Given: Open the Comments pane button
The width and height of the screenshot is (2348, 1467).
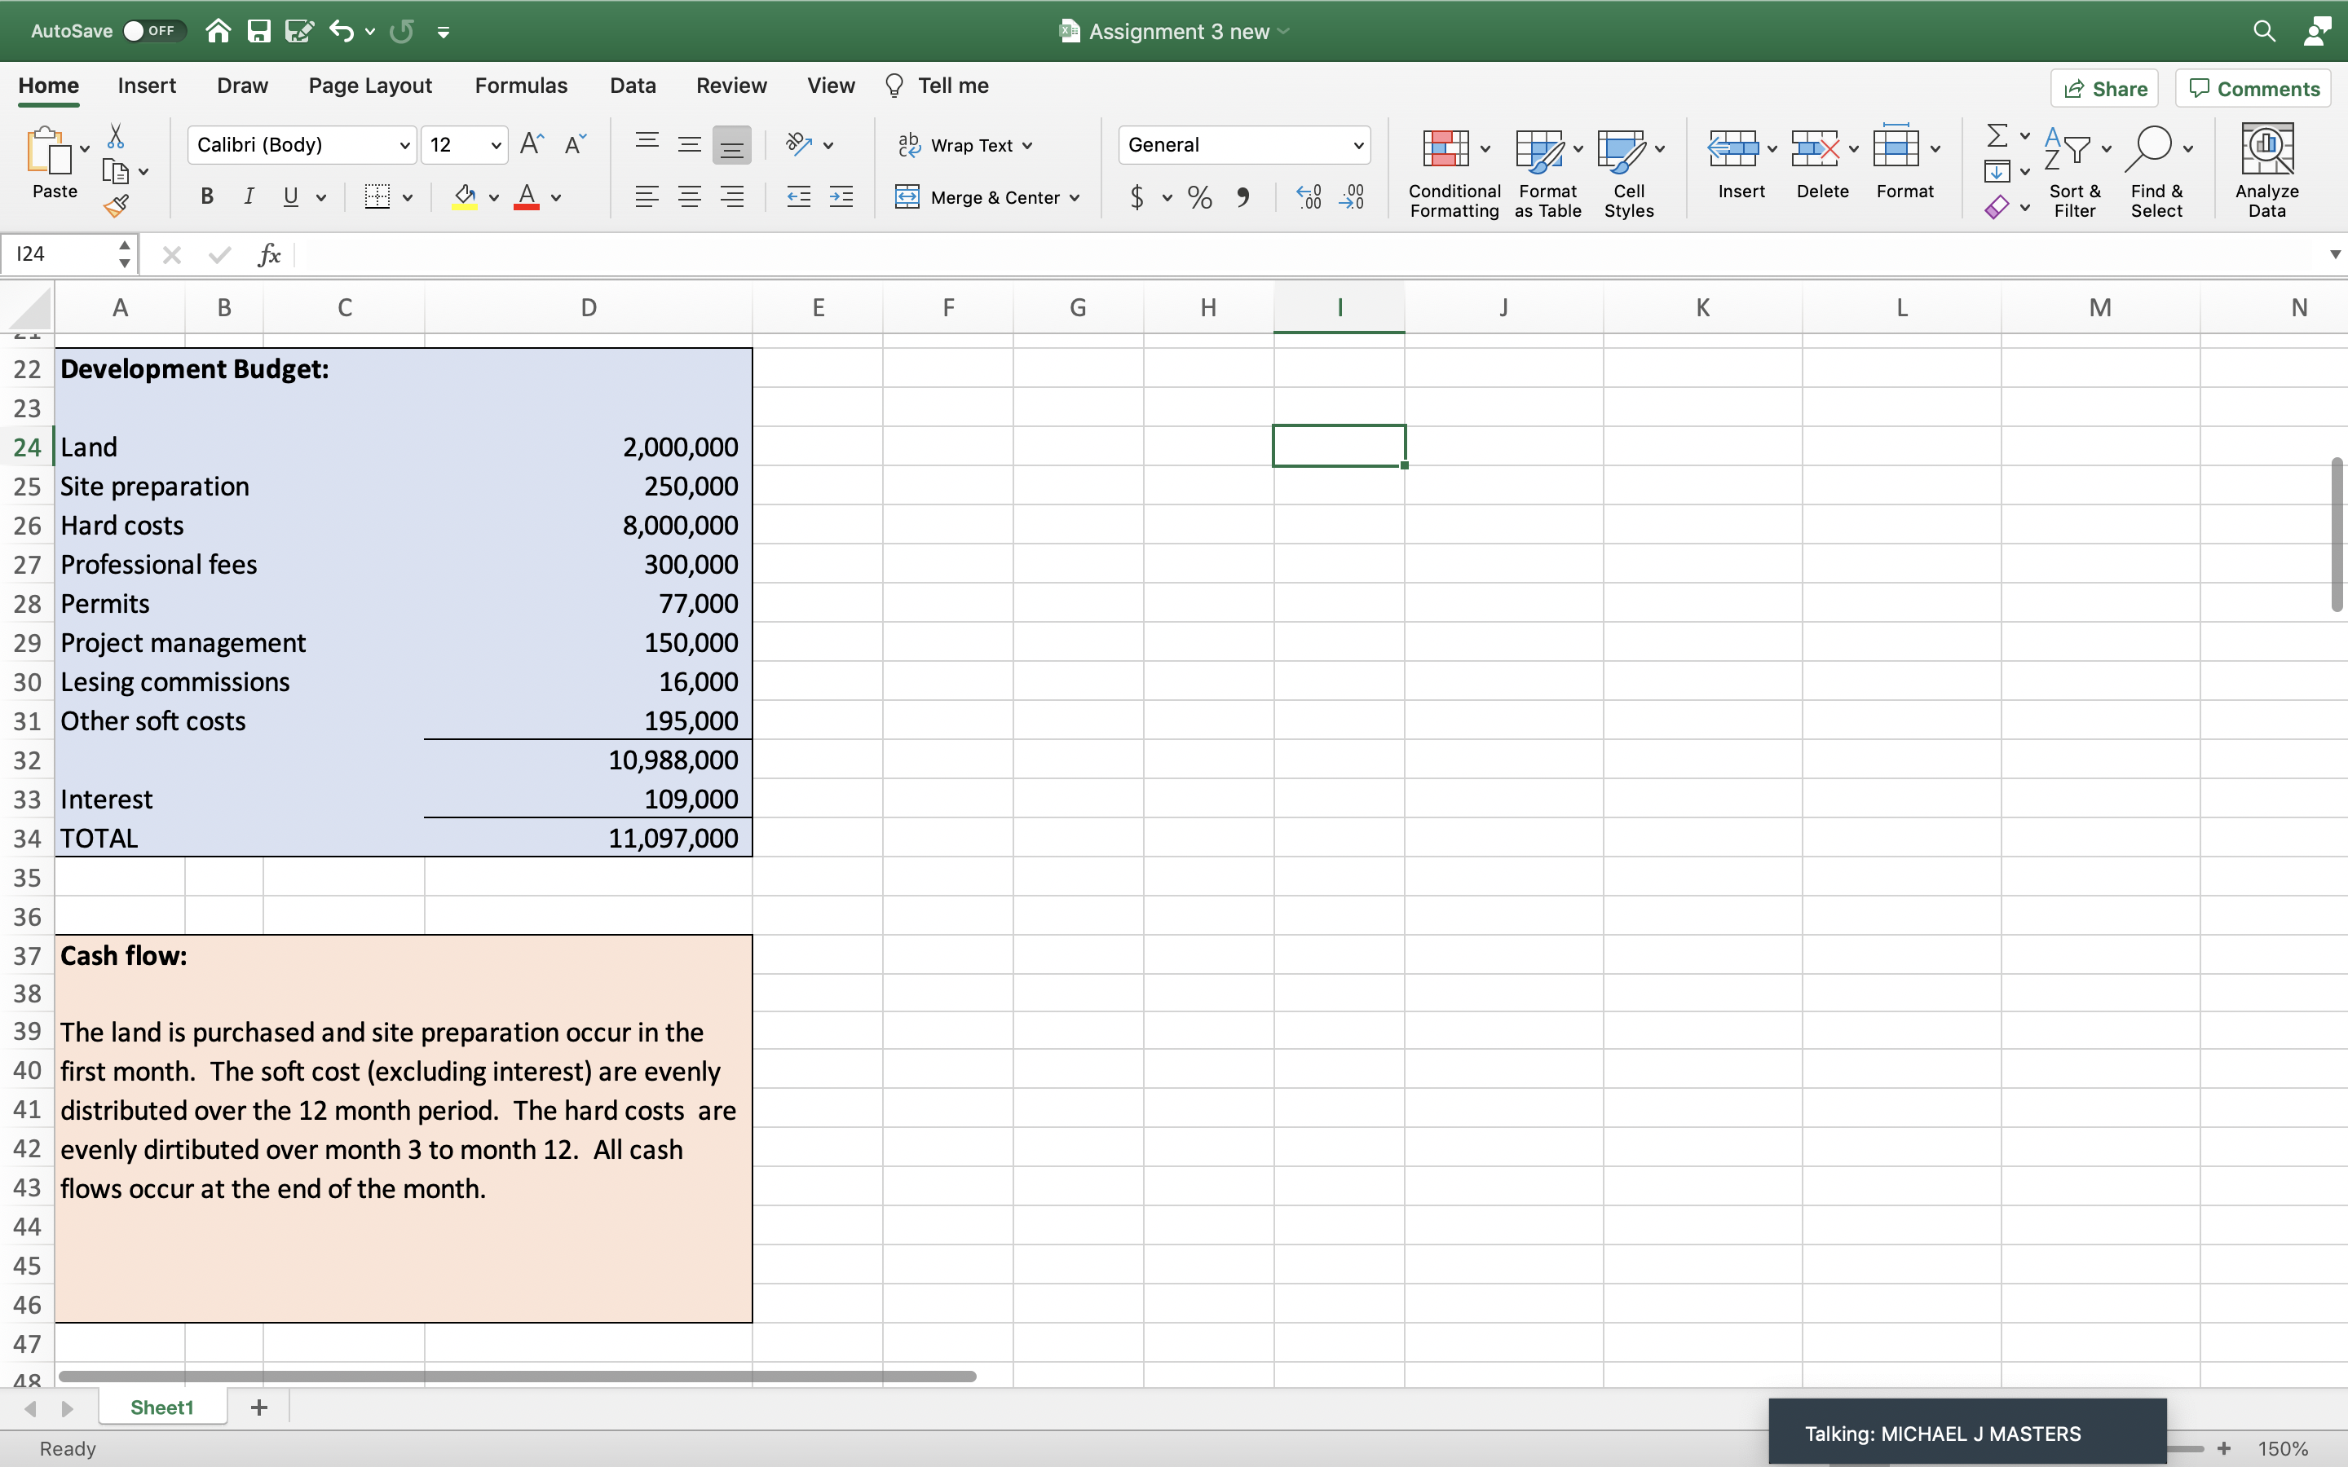Looking at the screenshot, I should (x=2254, y=88).
